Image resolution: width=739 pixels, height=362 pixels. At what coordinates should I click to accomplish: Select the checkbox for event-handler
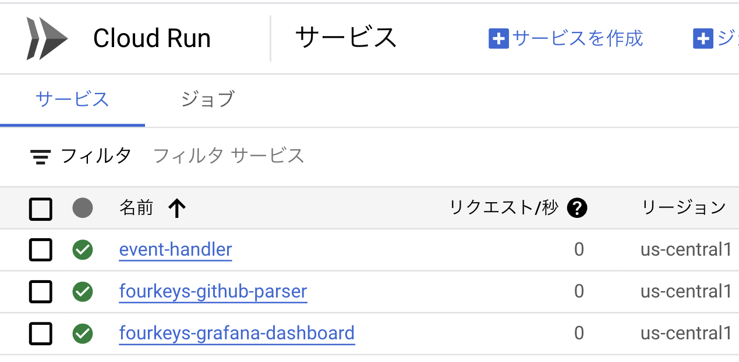coord(40,249)
